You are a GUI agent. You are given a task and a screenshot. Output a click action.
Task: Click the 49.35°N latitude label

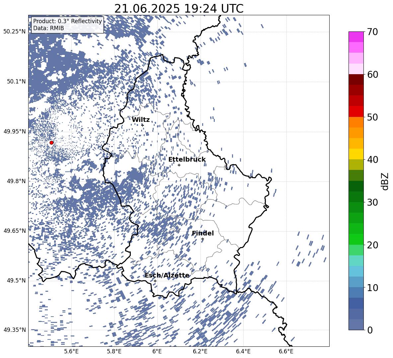coord(15,330)
